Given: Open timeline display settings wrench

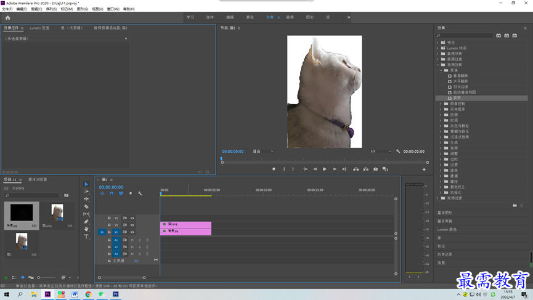Looking at the screenshot, I should (x=140, y=193).
